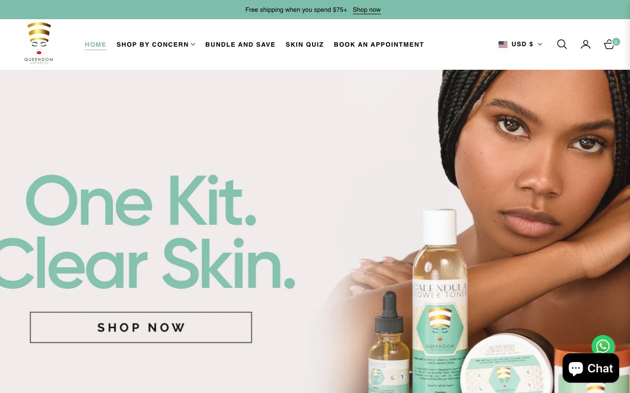This screenshot has width=630, height=393.
Task: Open the search magnifier icon
Action: (562, 44)
